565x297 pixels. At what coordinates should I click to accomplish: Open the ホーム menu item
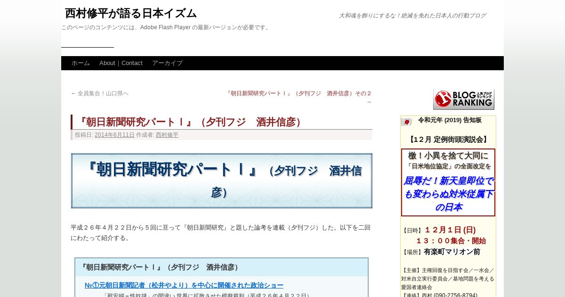click(81, 63)
